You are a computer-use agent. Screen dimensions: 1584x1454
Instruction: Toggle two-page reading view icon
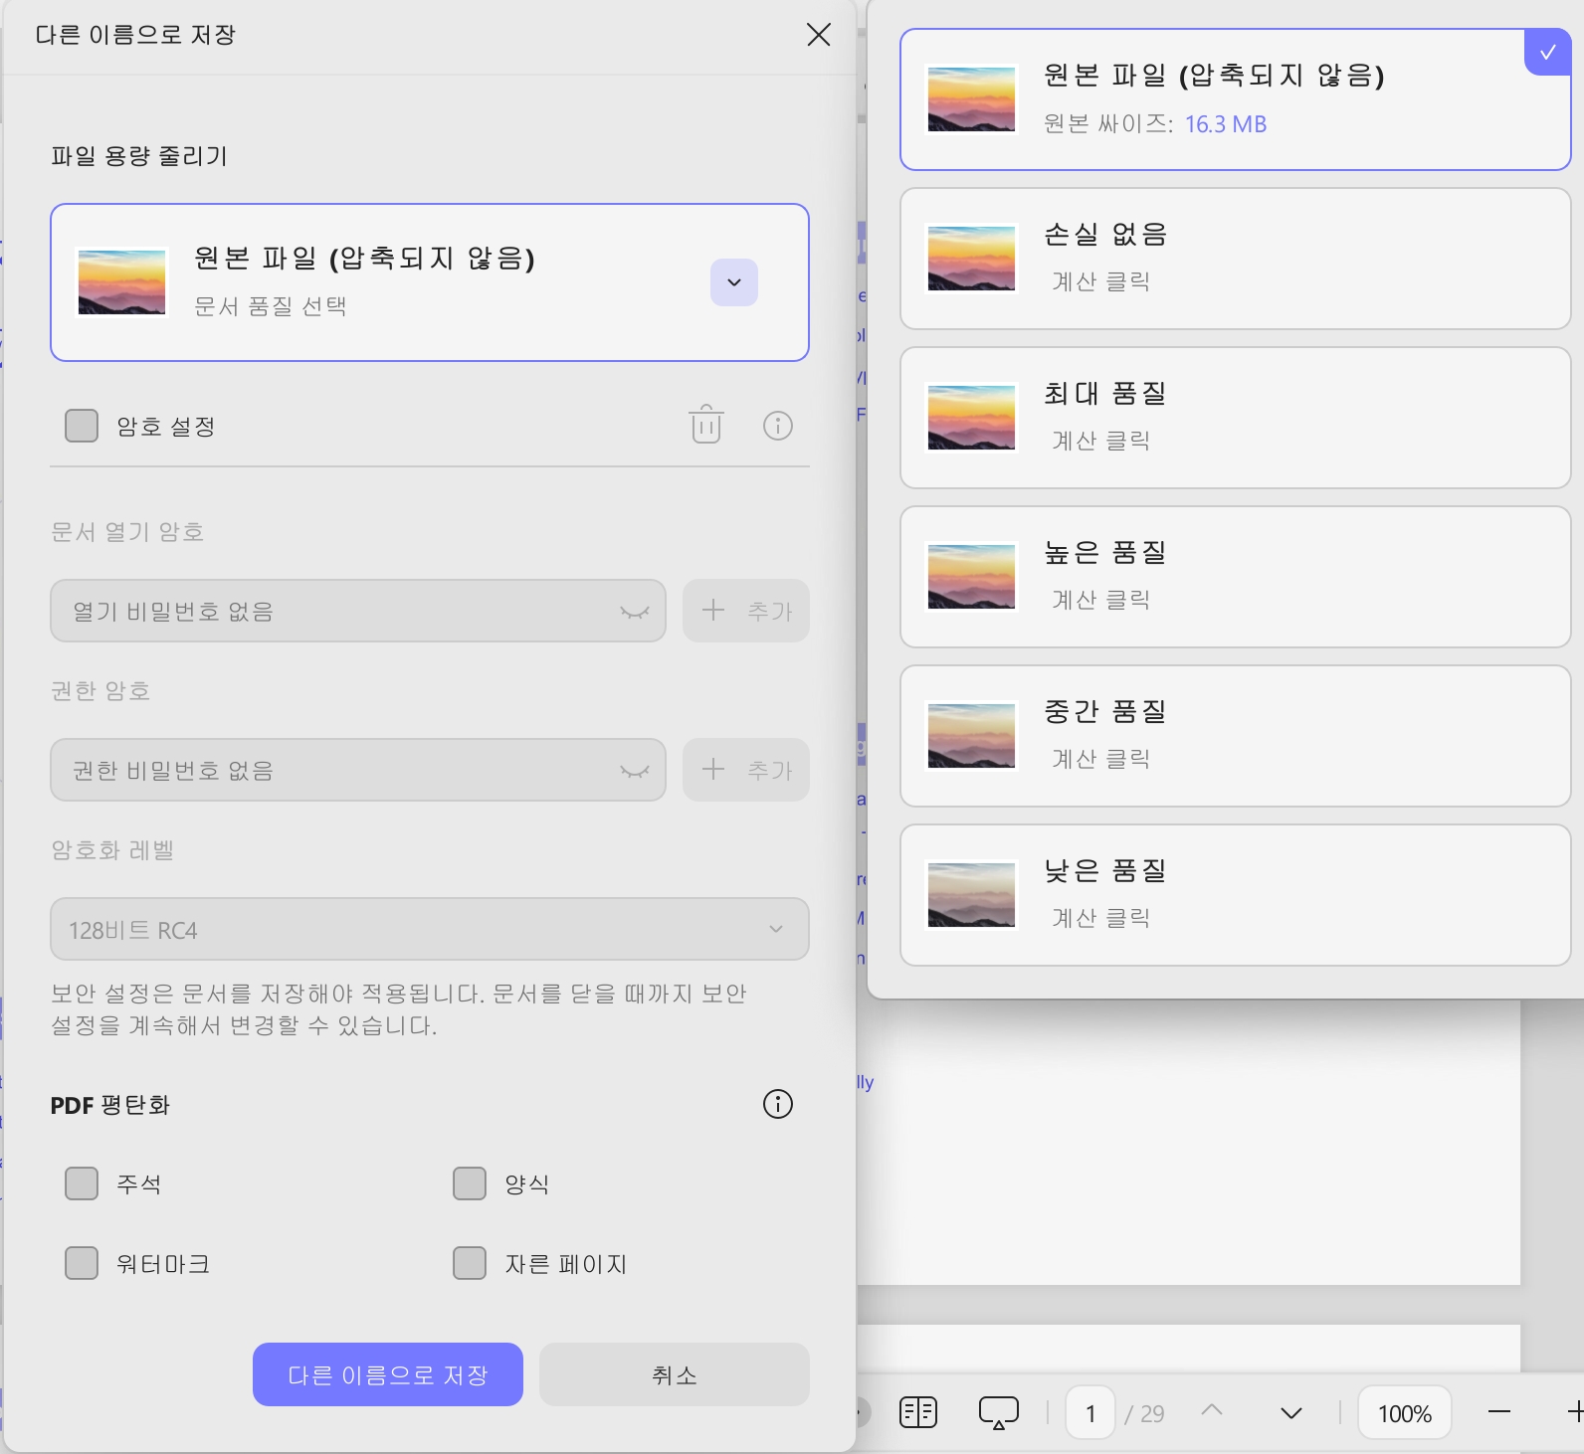click(x=918, y=1412)
